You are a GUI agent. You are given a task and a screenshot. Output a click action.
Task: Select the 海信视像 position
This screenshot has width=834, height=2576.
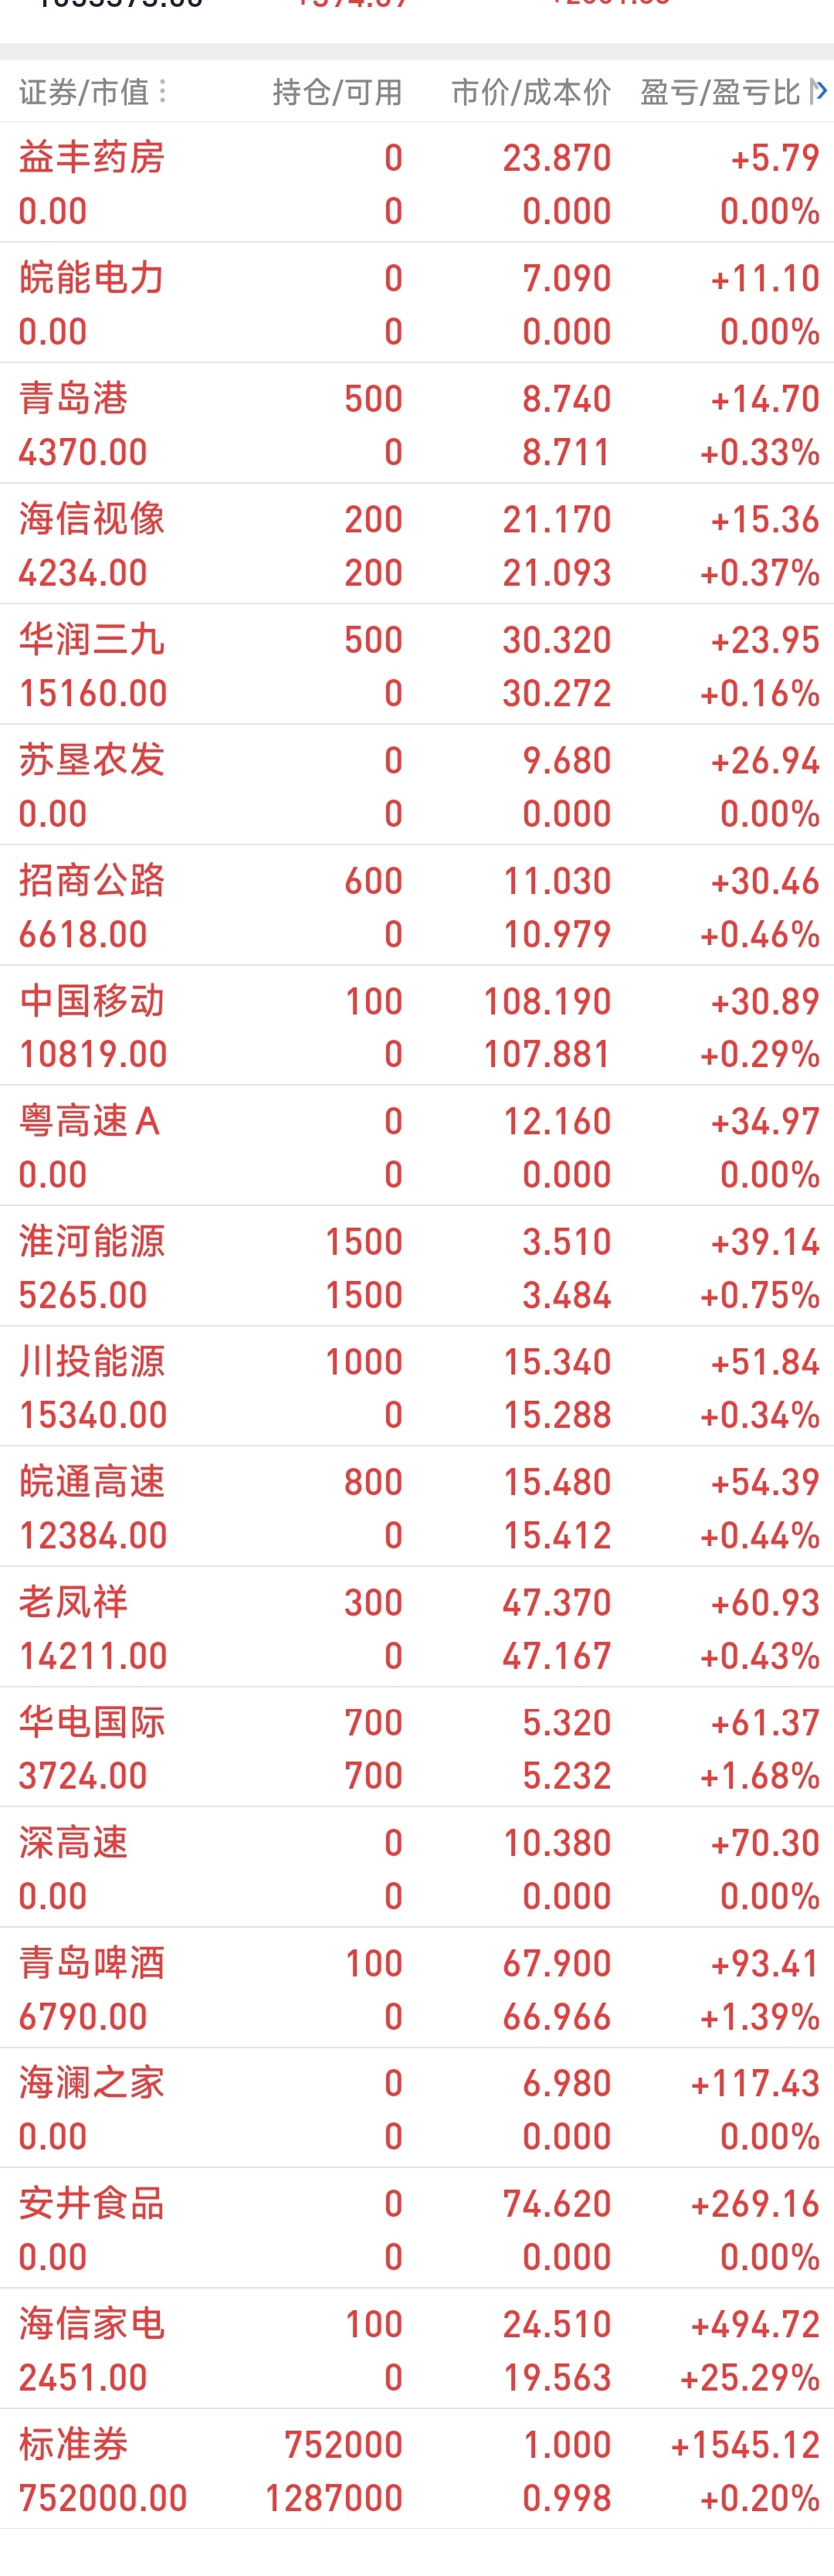coord(417,544)
